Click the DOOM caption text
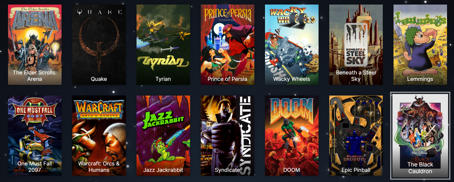This screenshot has width=454, height=182. tap(292, 170)
